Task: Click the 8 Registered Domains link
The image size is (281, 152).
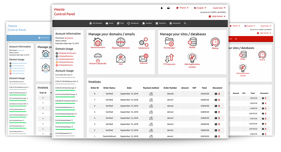Action: 67,53
